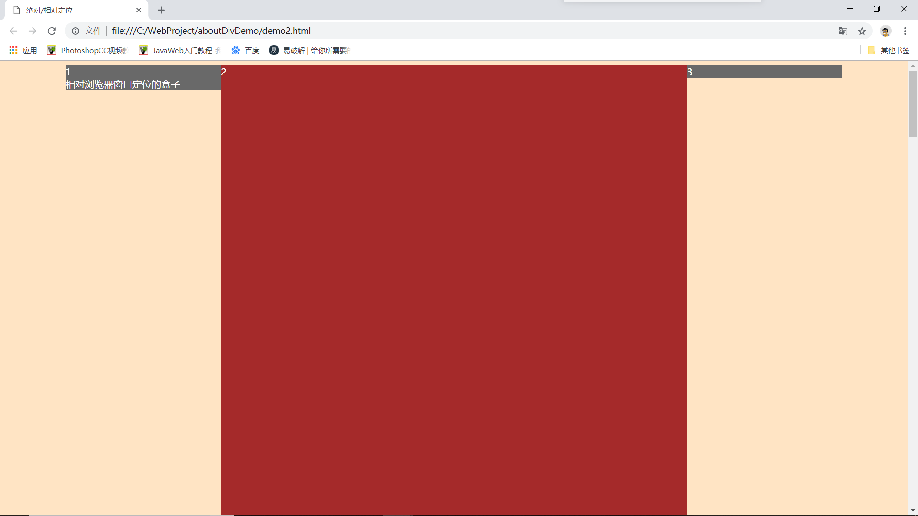This screenshot has height=516, width=918.
Task: Reload the current page
Action: (x=52, y=31)
